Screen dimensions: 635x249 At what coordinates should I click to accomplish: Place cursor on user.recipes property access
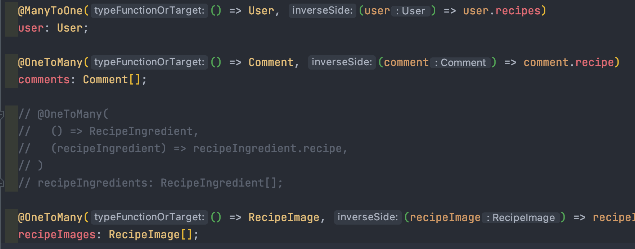point(501,11)
